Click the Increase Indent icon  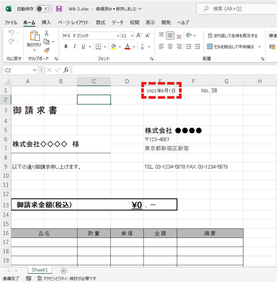click(197, 47)
